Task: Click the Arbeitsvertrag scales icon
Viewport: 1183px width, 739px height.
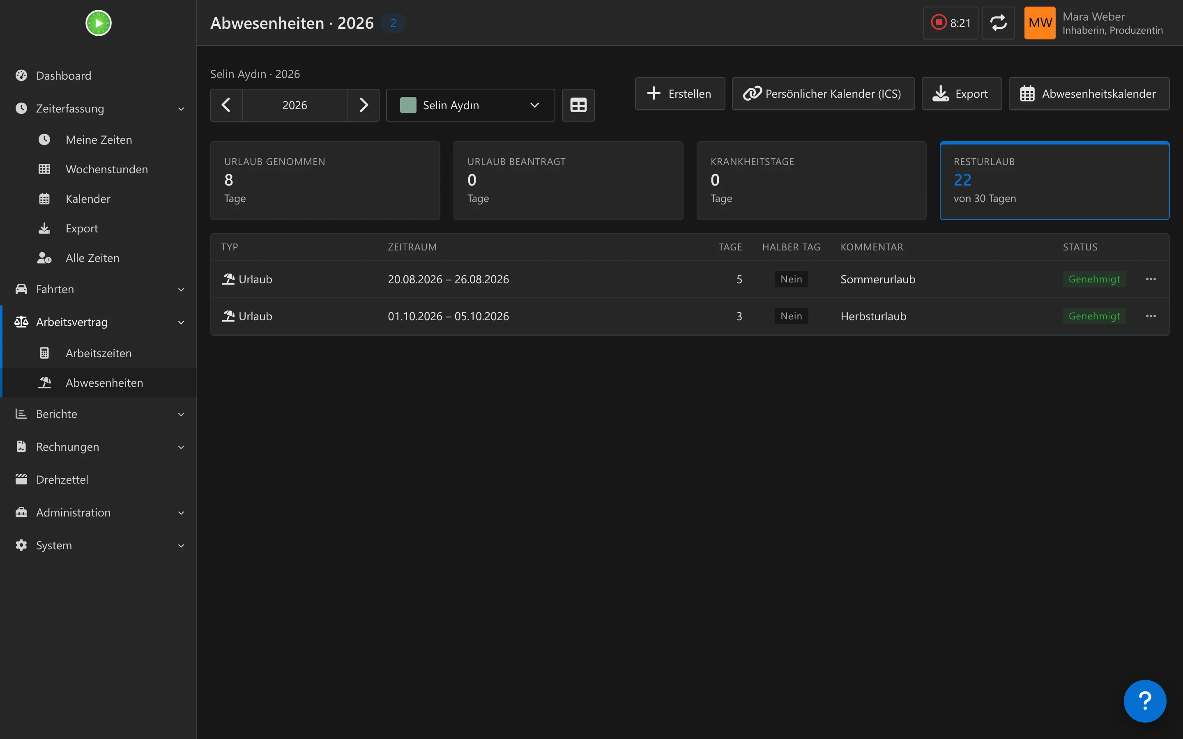Action: click(x=21, y=321)
